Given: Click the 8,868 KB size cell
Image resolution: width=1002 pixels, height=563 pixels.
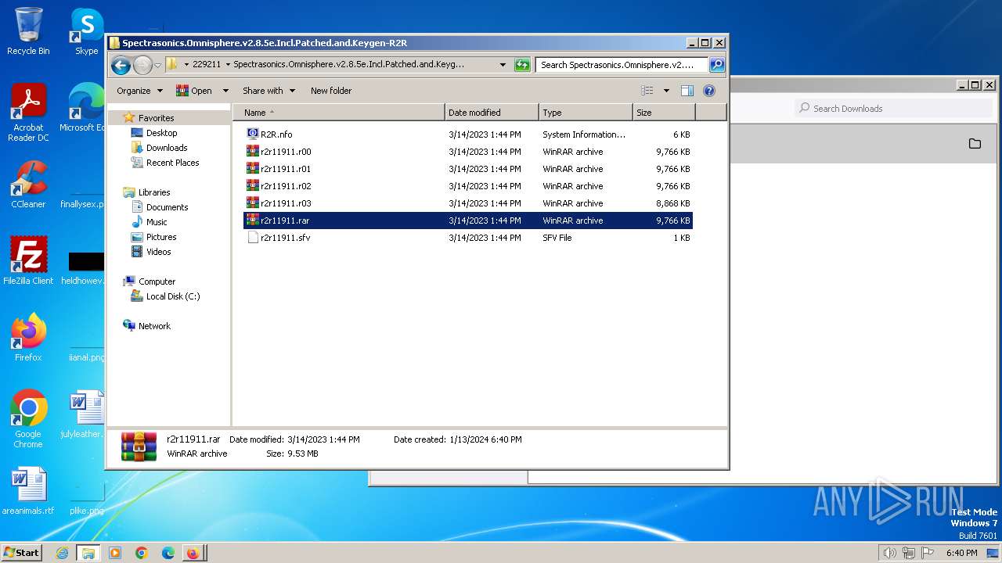Looking at the screenshot, I should (673, 203).
